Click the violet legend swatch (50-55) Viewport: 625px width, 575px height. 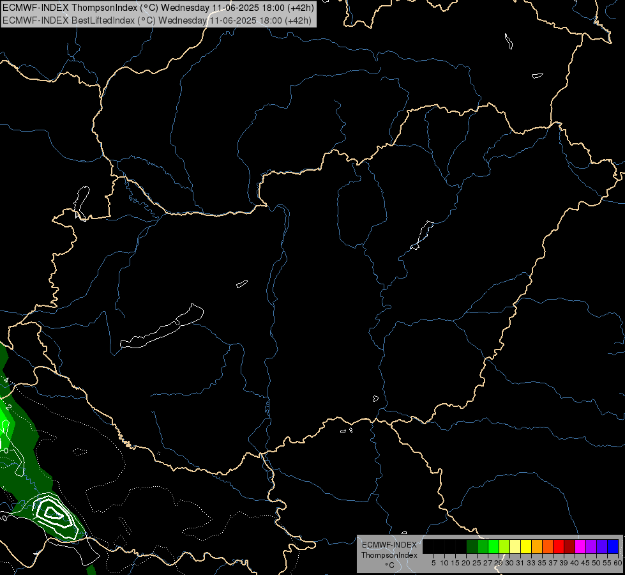[602, 546]
